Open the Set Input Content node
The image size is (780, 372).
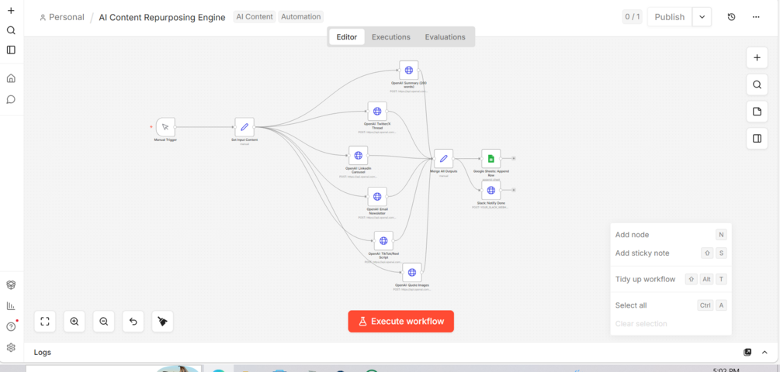(244, 127)
